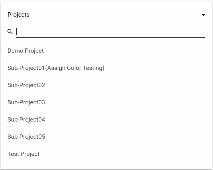Pick the sub-project numbered 05

[x=26, y=137]
